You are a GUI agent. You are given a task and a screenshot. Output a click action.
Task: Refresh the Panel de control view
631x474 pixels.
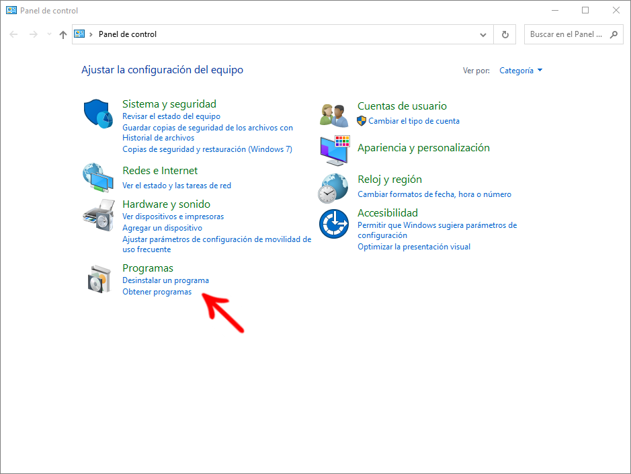pyautogui.click(x=505, y=35)
